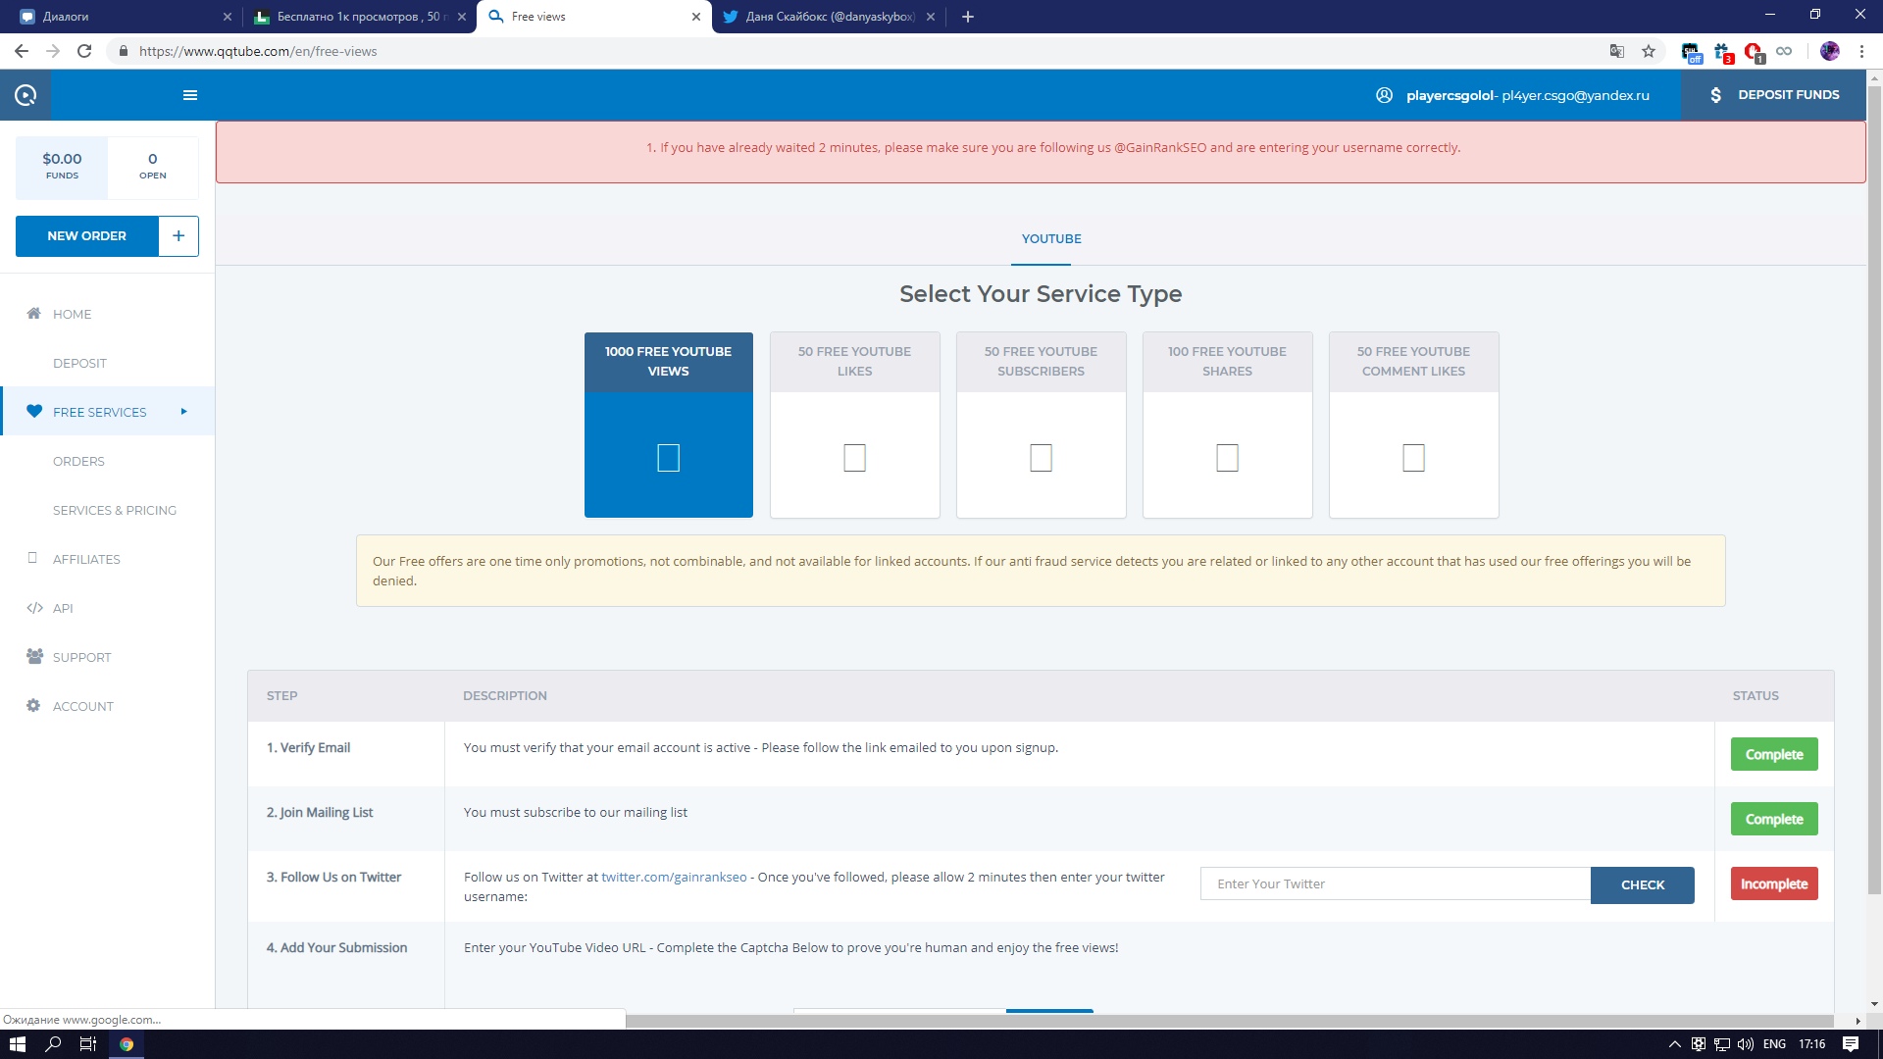This screenshot has height=1059, width=1883.
Task: Click the Affiliates sidebar icon
Action: (33, 559)
